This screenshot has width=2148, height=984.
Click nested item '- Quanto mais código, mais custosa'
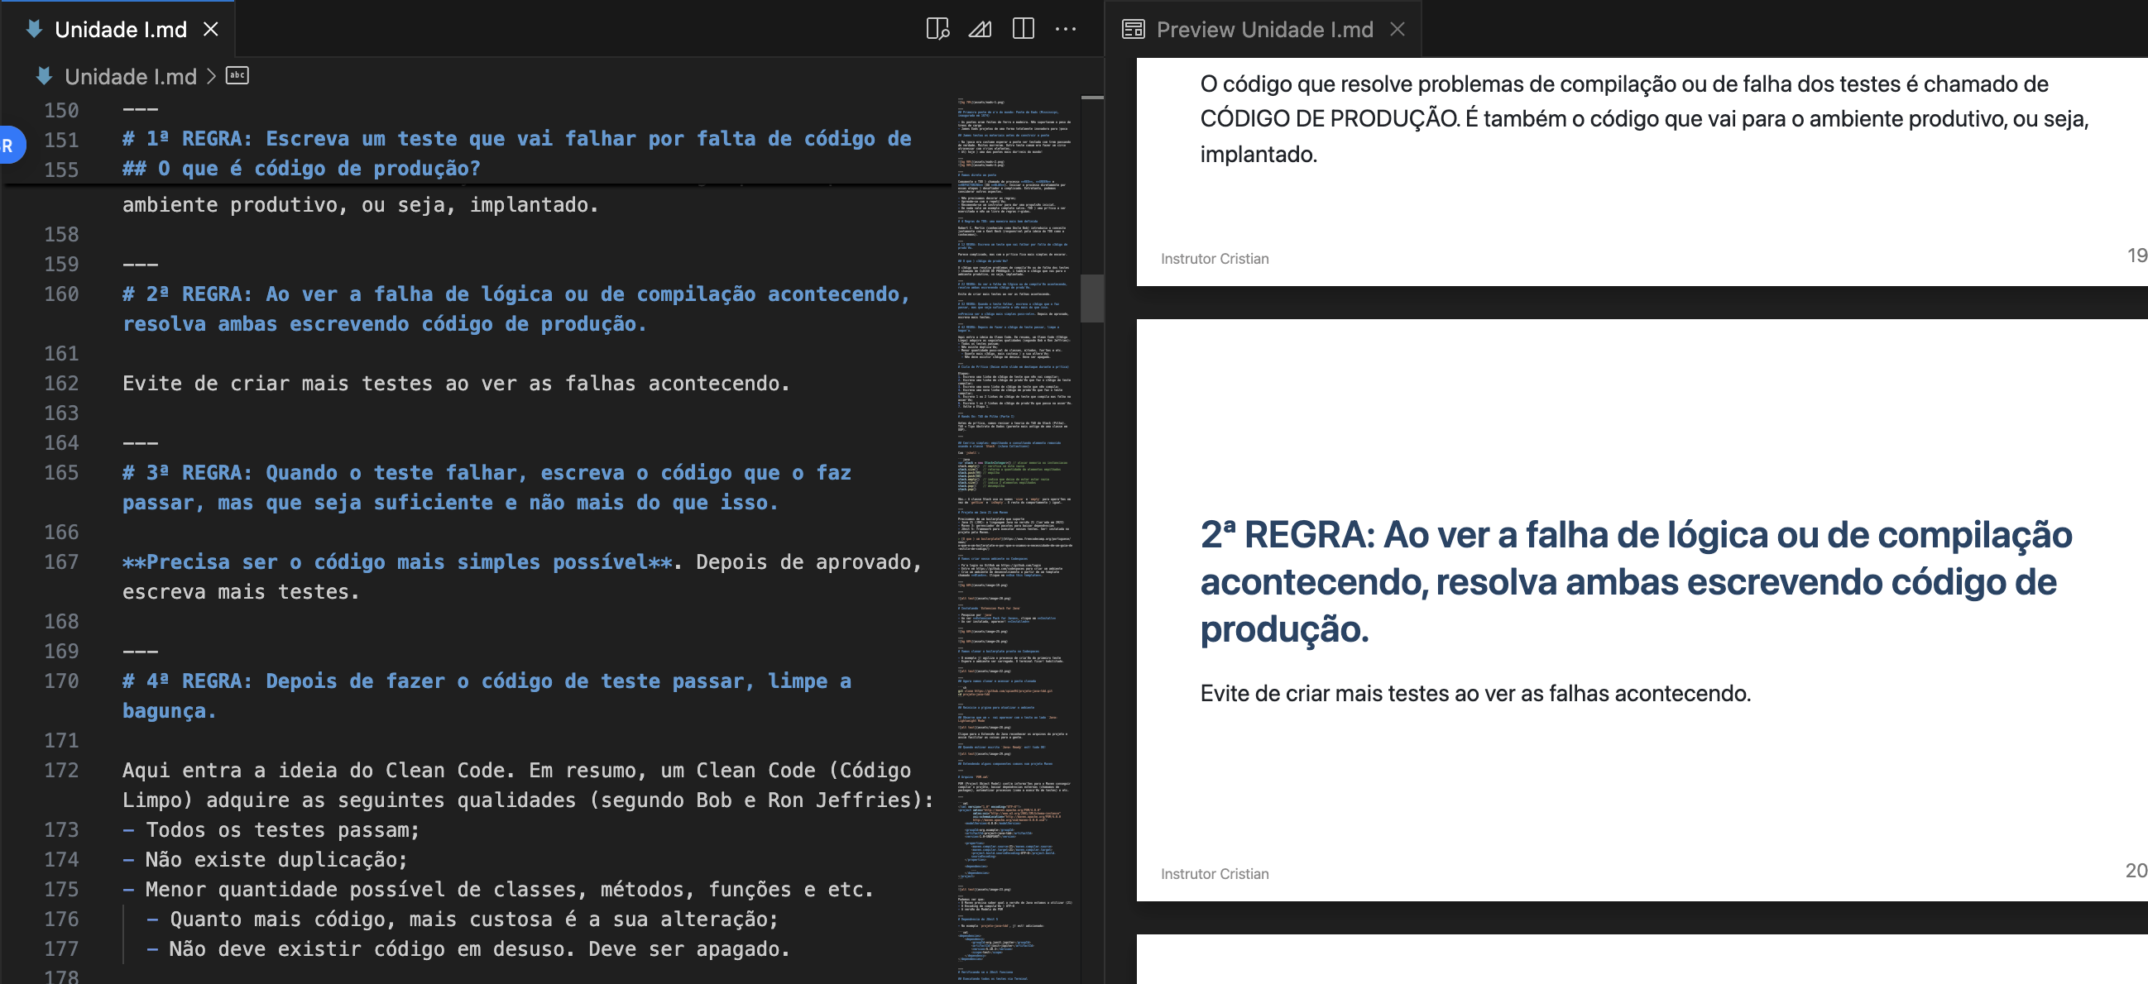463,919
